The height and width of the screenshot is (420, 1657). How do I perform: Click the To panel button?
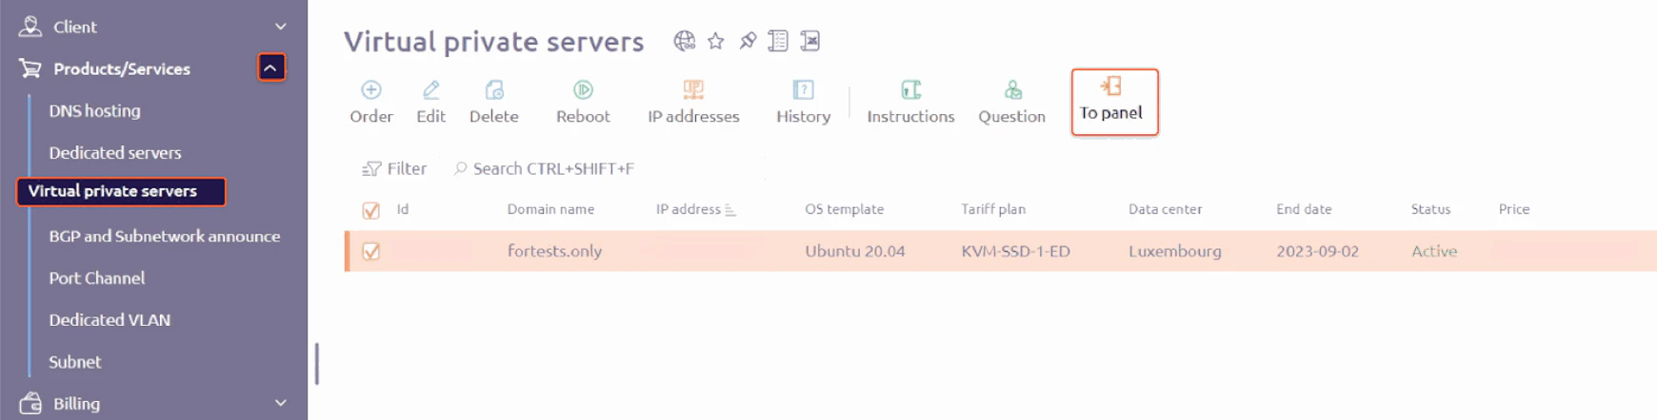click(1114, 102)
